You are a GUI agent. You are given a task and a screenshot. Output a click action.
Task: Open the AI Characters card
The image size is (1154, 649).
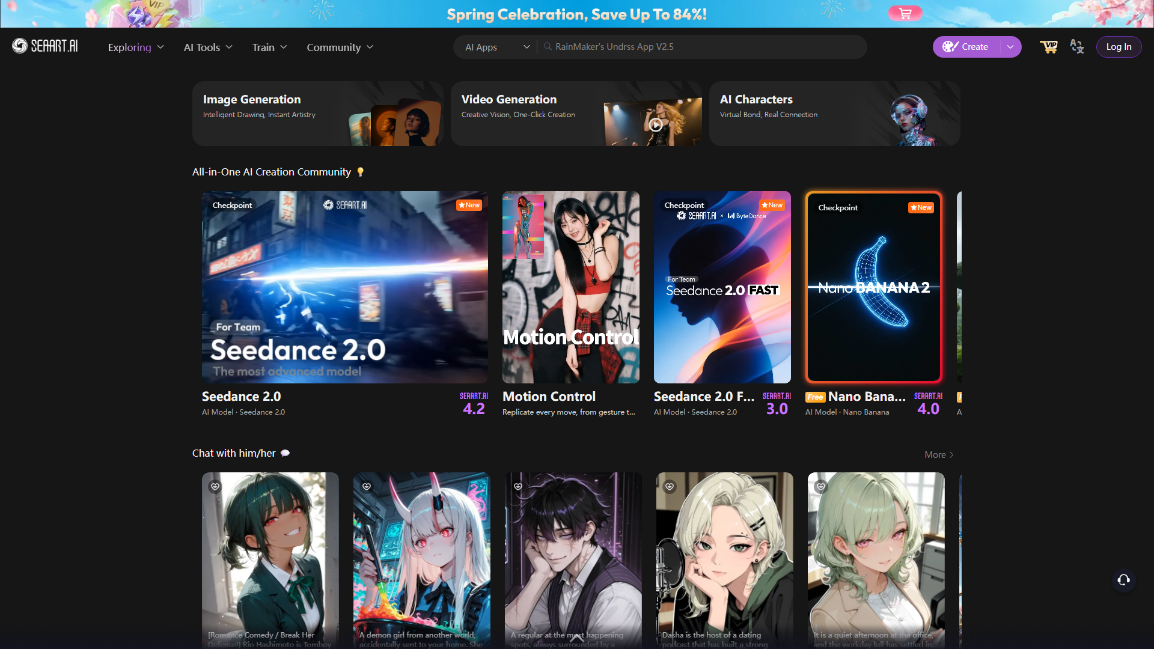(x=835, y=114)
